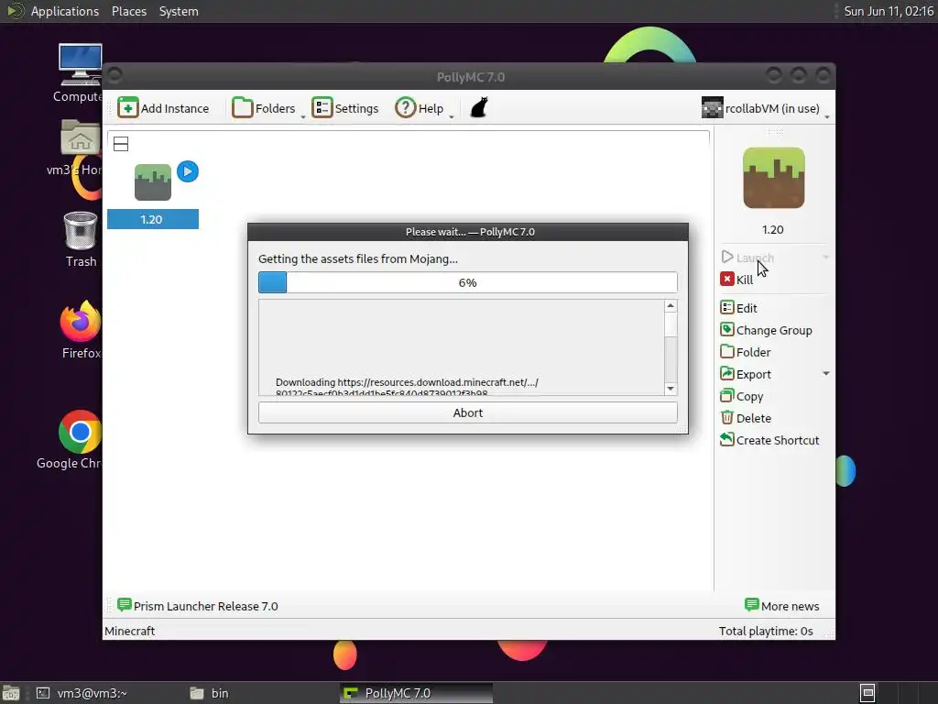This screenshot has height=704, width=938.
Task: Click the More news button
Action: [782, 606]
